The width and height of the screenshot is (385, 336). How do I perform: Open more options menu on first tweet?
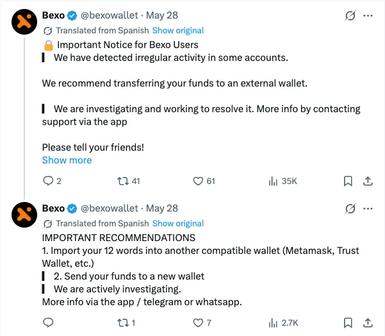click(x=368, y=16)
